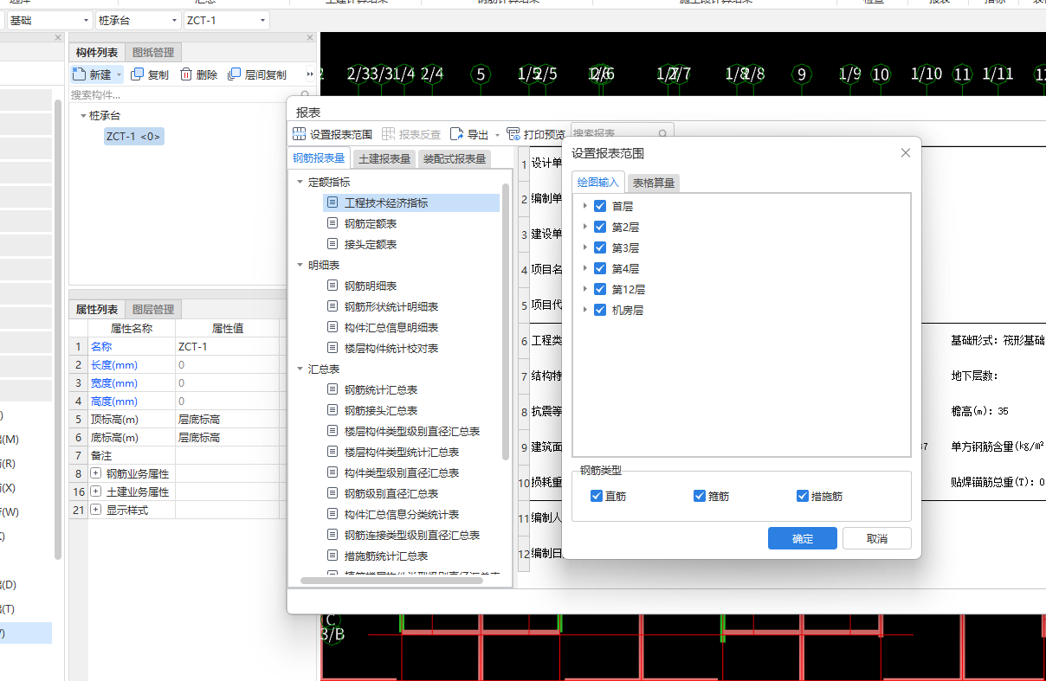This screenshot has height=681, width=1046.
Task: Switch to the 图纸管理 tab
Action: [x=152, y=53]
